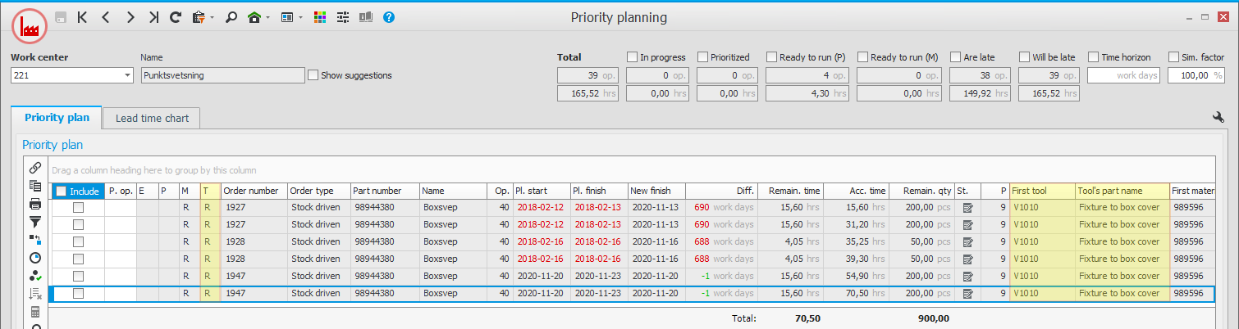This screenshot has height=329, width=1239.
Task: Check the Include header checkbox
Action: tap(62, 192)
